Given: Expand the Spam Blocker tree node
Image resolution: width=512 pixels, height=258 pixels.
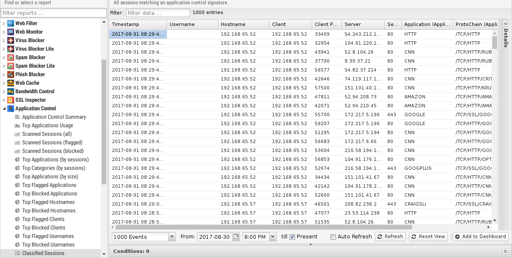Looking at the screenshot, I should (x=4, y=57).
